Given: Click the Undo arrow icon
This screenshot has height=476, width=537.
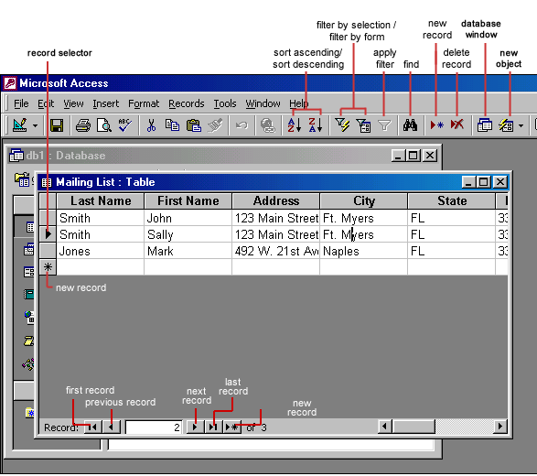Looking at the screenshot, I should pyautogui.click(x=242, y=125).
